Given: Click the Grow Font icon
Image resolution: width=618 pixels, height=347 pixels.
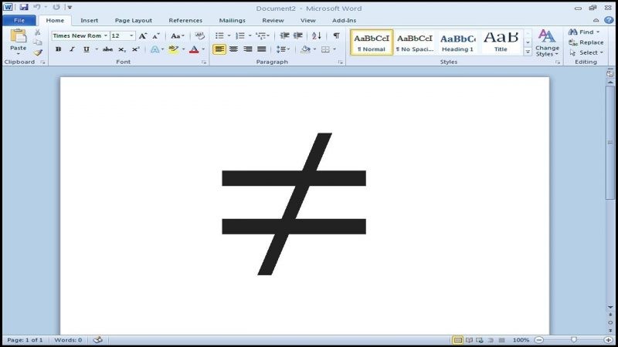Looking at the screenshot, I should [143, 35].
